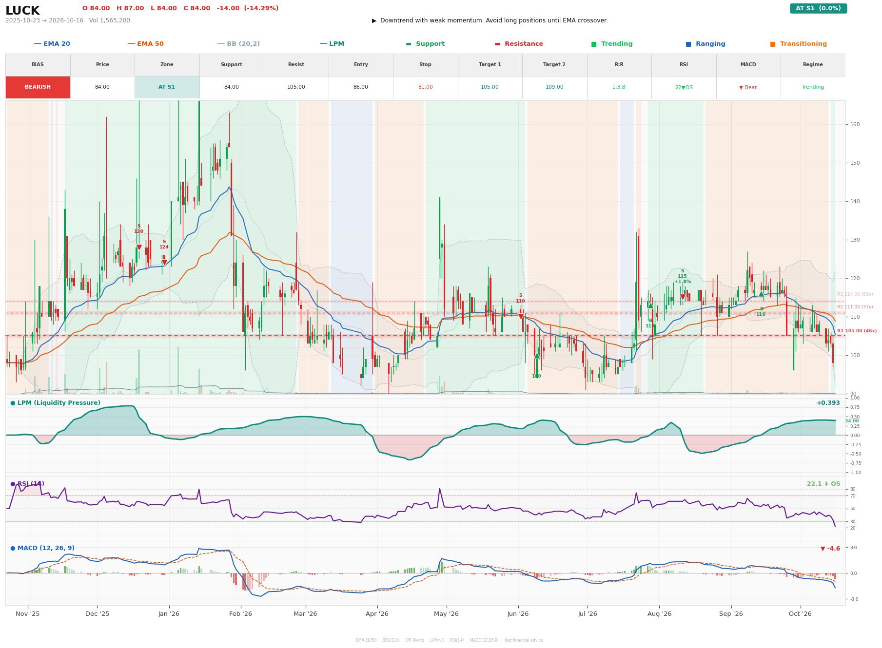Viewport: 882px width, 648px height.
Task: Click the R:R value 1:3.8
Action: [619, 87]
